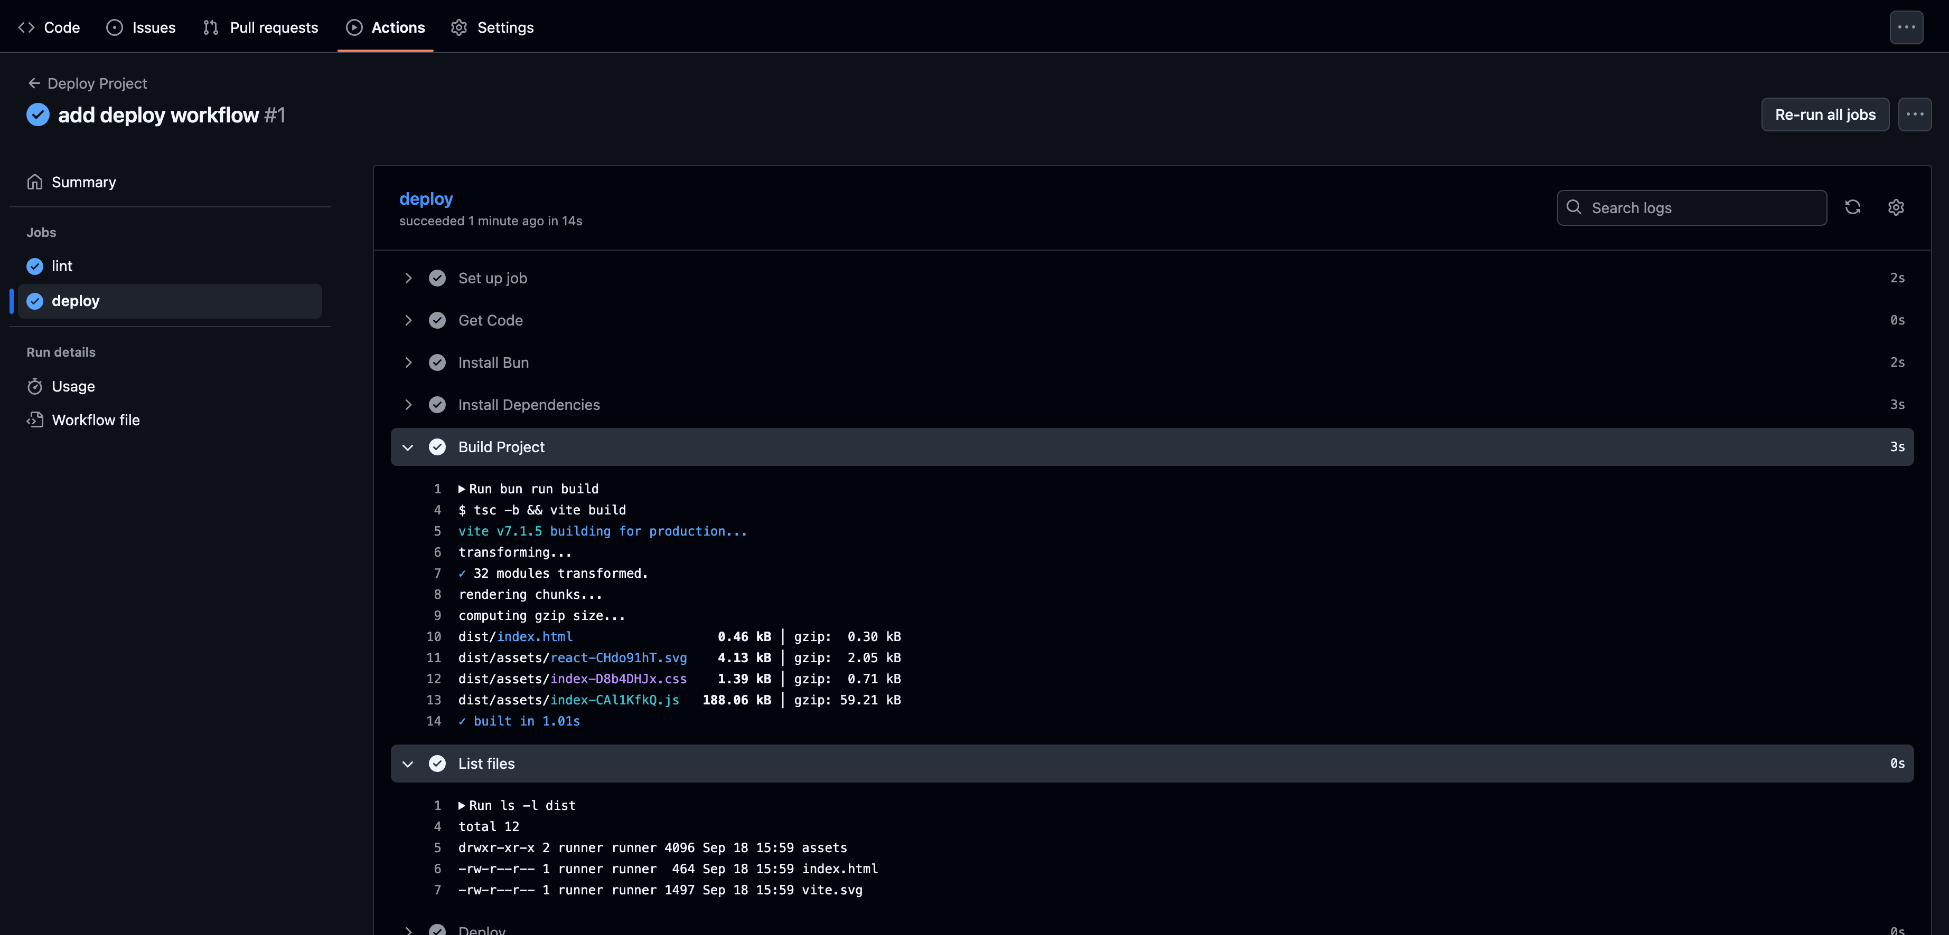Click the refresh logs icon
Image resolution: width=1949 pixels, height=935 pixels.
[1852, 207]
